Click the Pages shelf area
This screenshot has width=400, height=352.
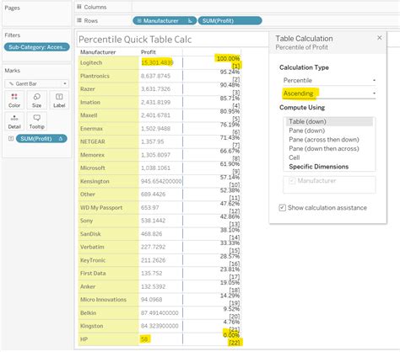click(36, 14)
